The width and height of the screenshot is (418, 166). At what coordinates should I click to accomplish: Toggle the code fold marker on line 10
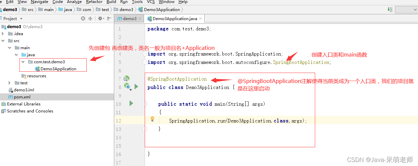coord(145,104)
